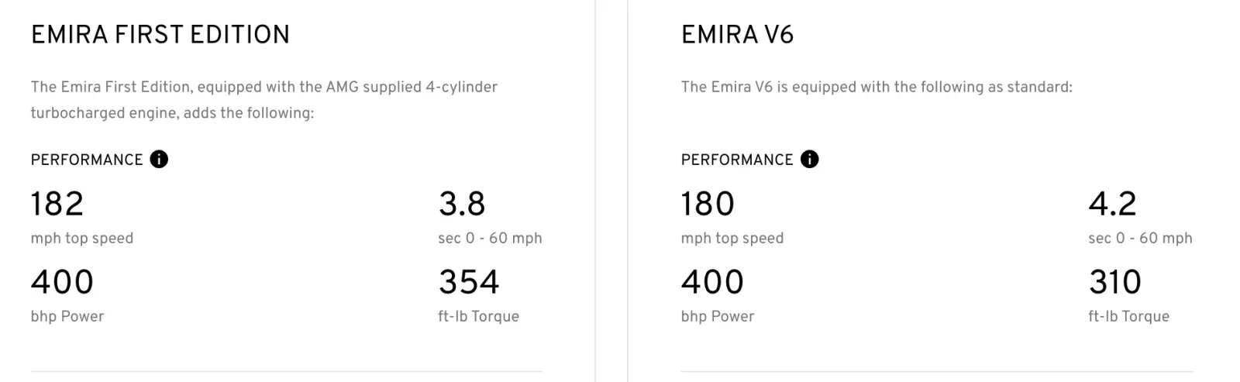Click the ft-lb Torque label under 310
Image resolution: width=1240 pixels, height=382 pixels.
pyautogui.click(x=1128, y=316)
